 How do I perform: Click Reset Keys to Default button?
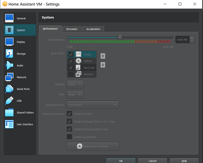click(x=93, y=146)
